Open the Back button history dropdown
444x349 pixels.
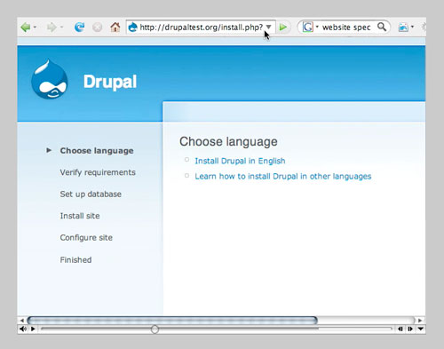[35, 28]
